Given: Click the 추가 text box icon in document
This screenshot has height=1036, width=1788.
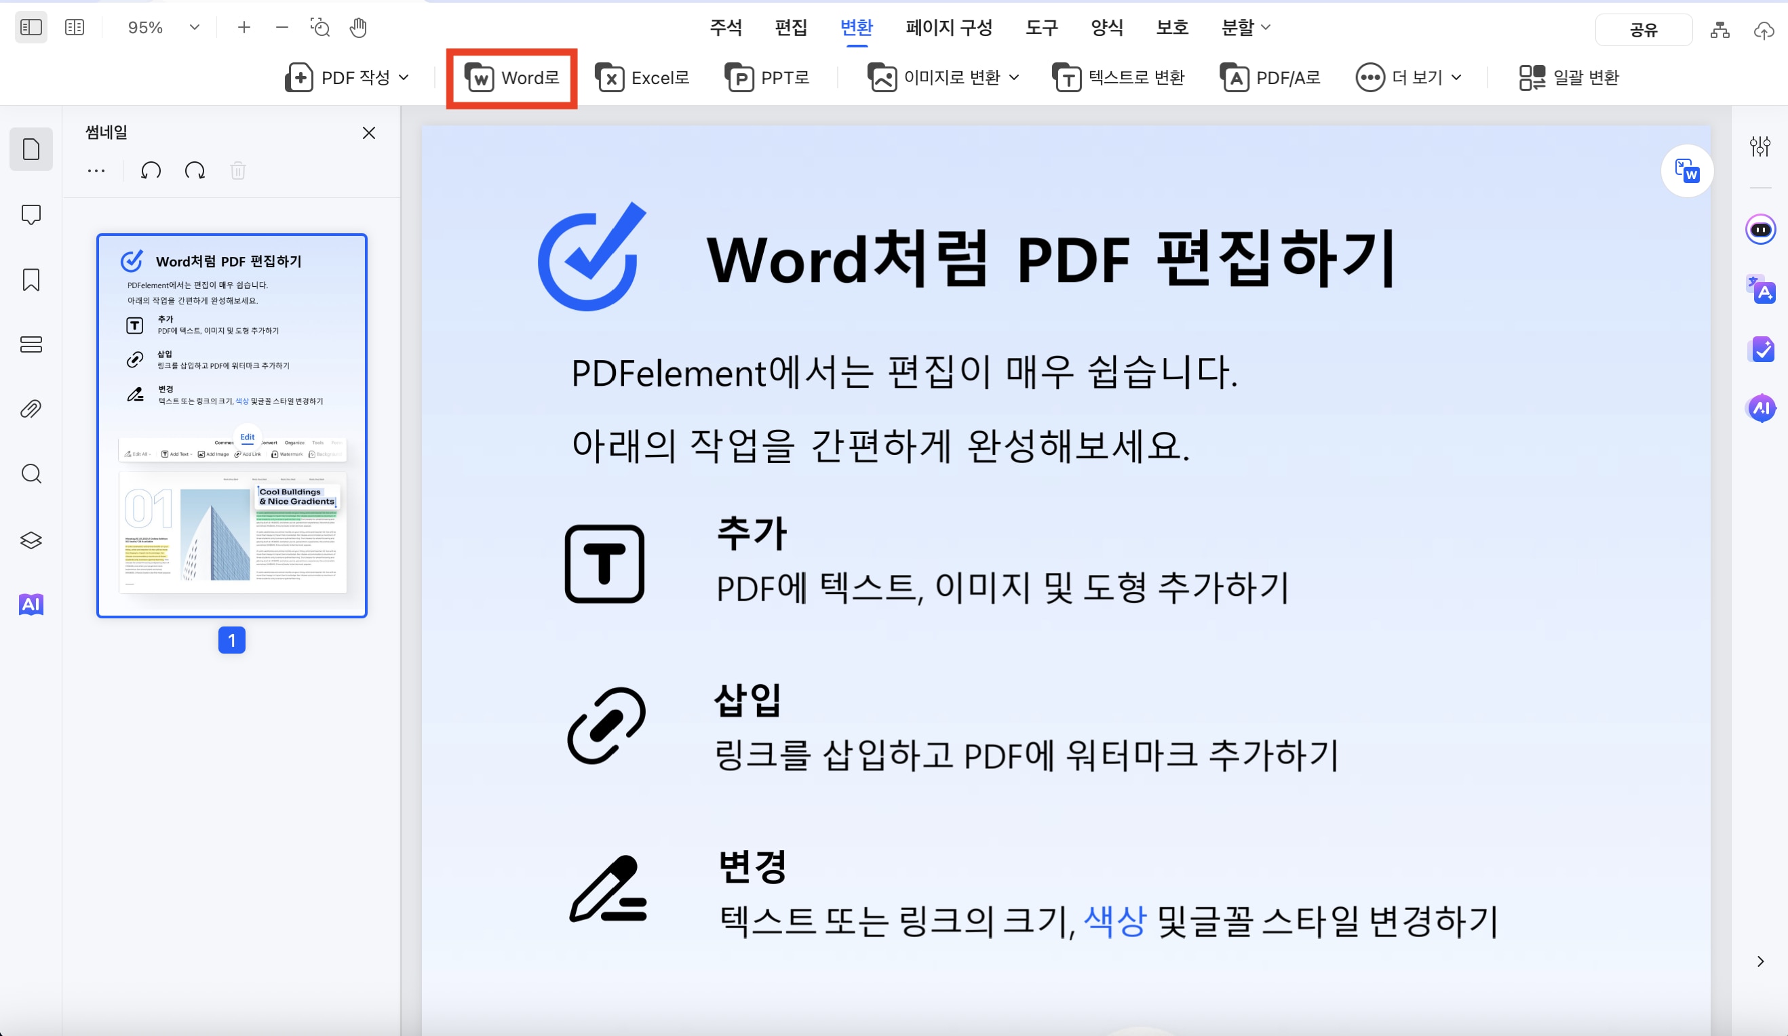Looking at the screenshot, I should coord(604,563).
